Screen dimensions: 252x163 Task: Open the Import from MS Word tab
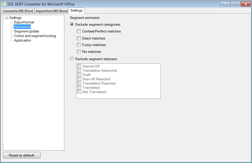pos(51,11)
